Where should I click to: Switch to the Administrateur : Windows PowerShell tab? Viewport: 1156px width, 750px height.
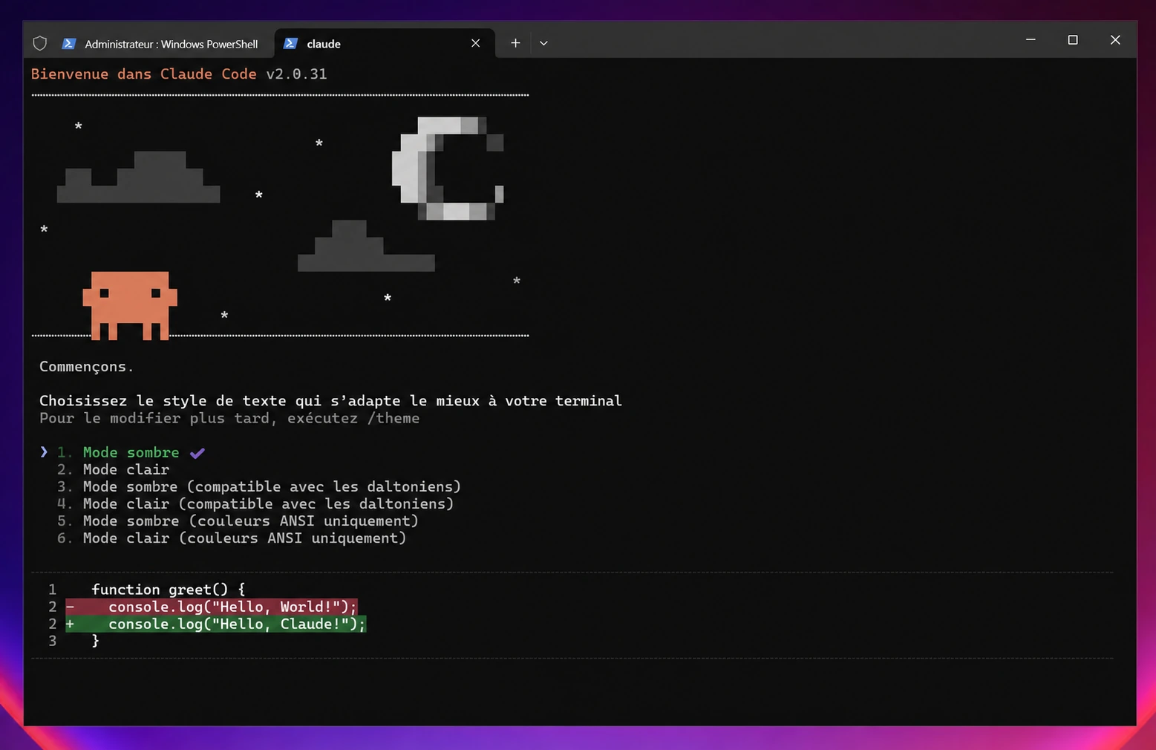(160, 44)
